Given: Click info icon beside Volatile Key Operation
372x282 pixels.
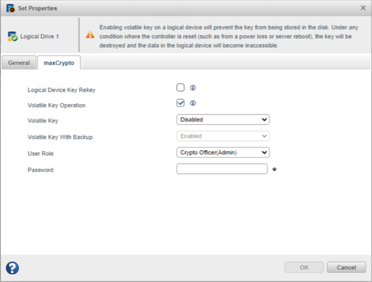Looking at the screenshot, I should point(193,103).
